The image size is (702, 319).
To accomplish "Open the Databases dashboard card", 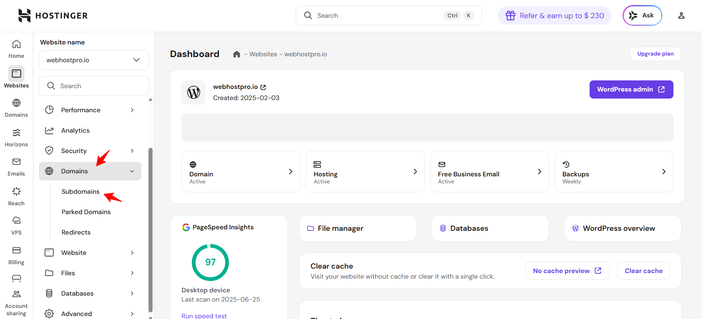I will [x=490, y=228].
